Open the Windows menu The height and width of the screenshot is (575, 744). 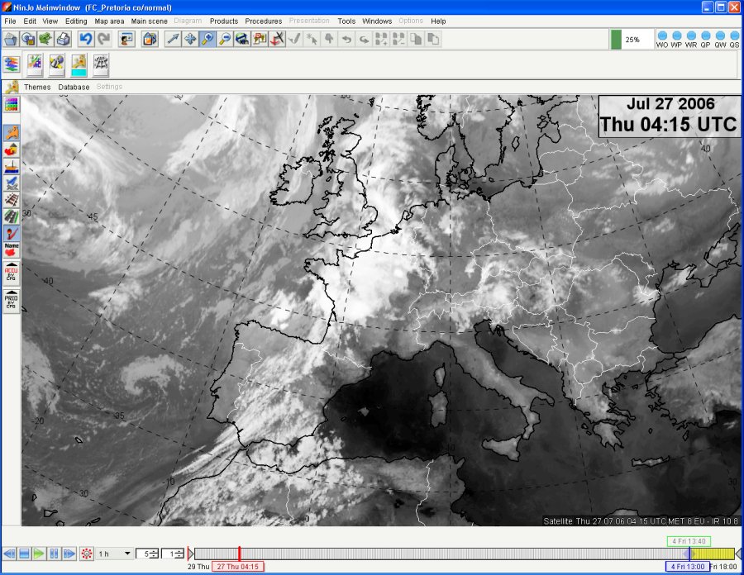tap(377, 21)
